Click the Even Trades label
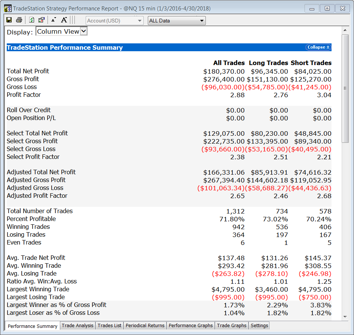 pos(24,242)
